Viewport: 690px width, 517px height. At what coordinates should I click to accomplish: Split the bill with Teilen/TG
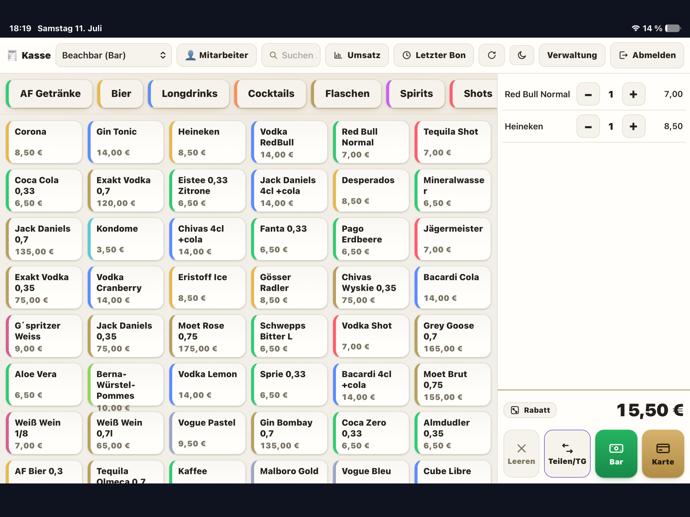tap(567, 454)
